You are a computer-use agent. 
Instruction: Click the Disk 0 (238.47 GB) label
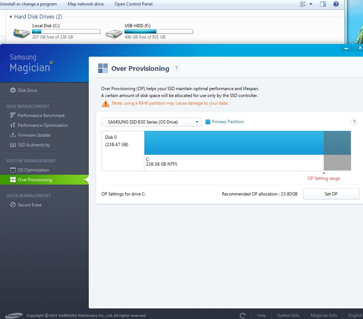click(x=117, y=141)
